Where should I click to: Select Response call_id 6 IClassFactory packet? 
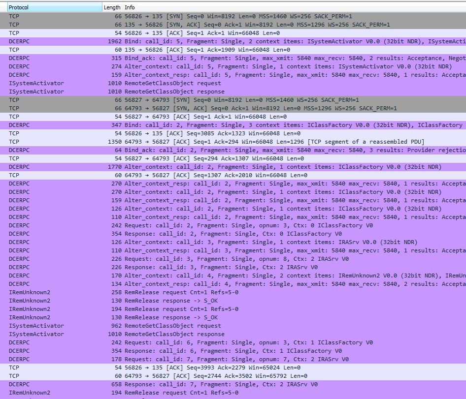233,351
